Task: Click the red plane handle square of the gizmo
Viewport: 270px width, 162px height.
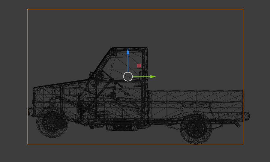Action: pyautogui.click(x=139, y=66)
